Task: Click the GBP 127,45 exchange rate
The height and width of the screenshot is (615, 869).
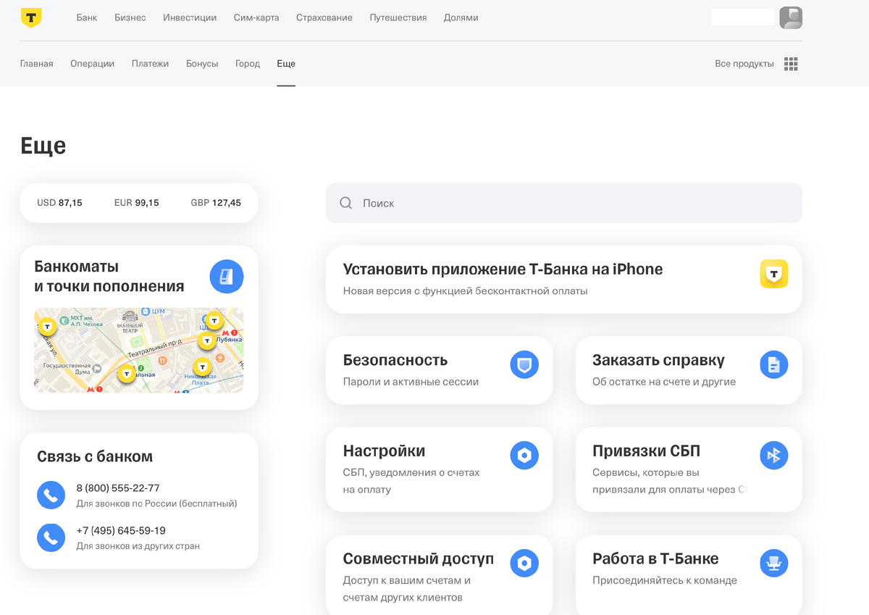Action: [216, 203]
